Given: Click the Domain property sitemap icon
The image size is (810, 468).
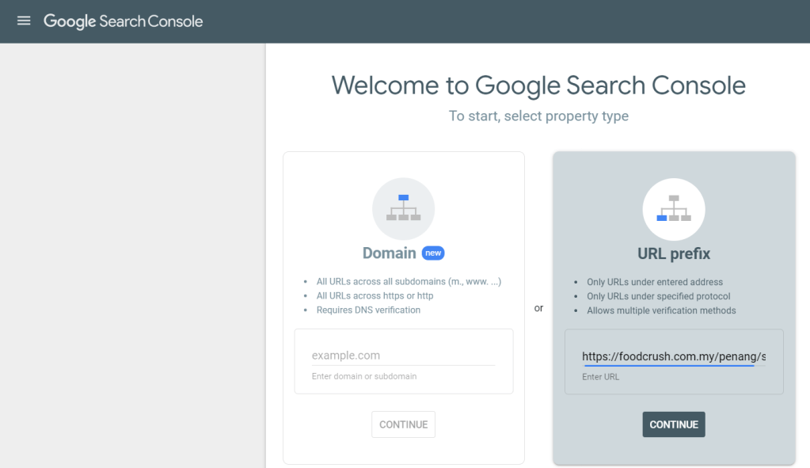Looking at the screenshot, I should point(403,208).
